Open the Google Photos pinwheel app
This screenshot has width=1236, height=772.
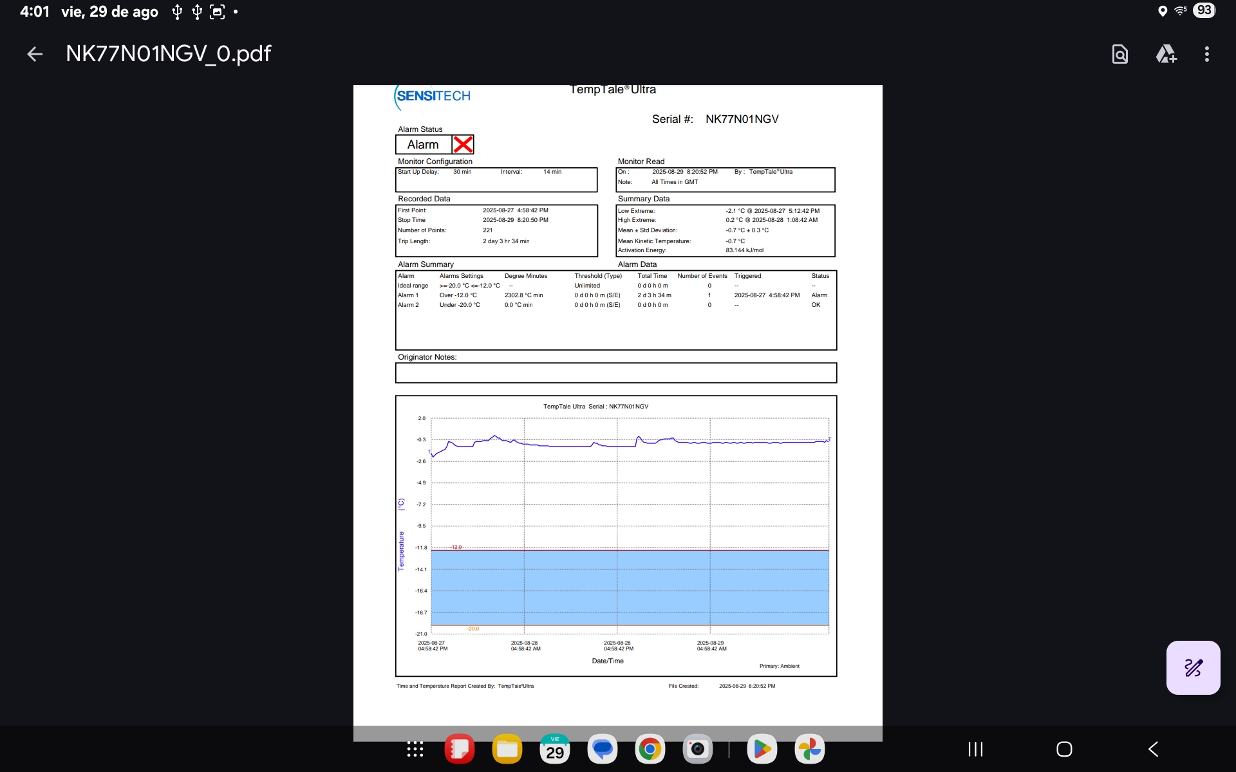point(810,749)
